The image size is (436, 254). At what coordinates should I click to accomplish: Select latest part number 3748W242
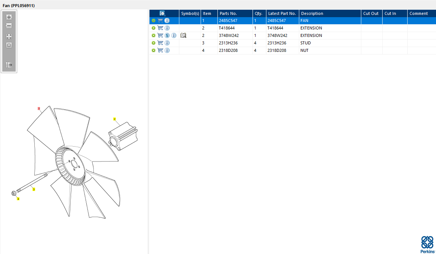282,35
